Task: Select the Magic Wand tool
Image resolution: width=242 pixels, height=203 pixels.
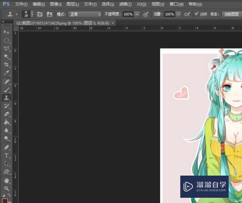Action: click(6, 56)
